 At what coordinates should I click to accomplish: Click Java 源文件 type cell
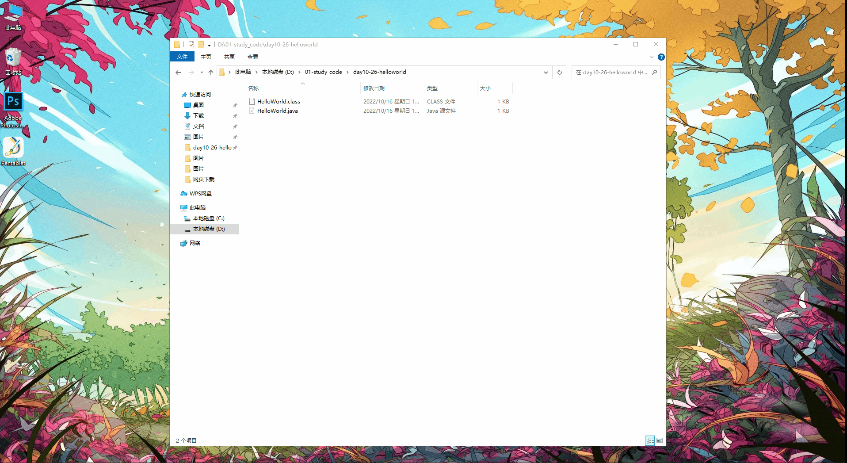441,111
